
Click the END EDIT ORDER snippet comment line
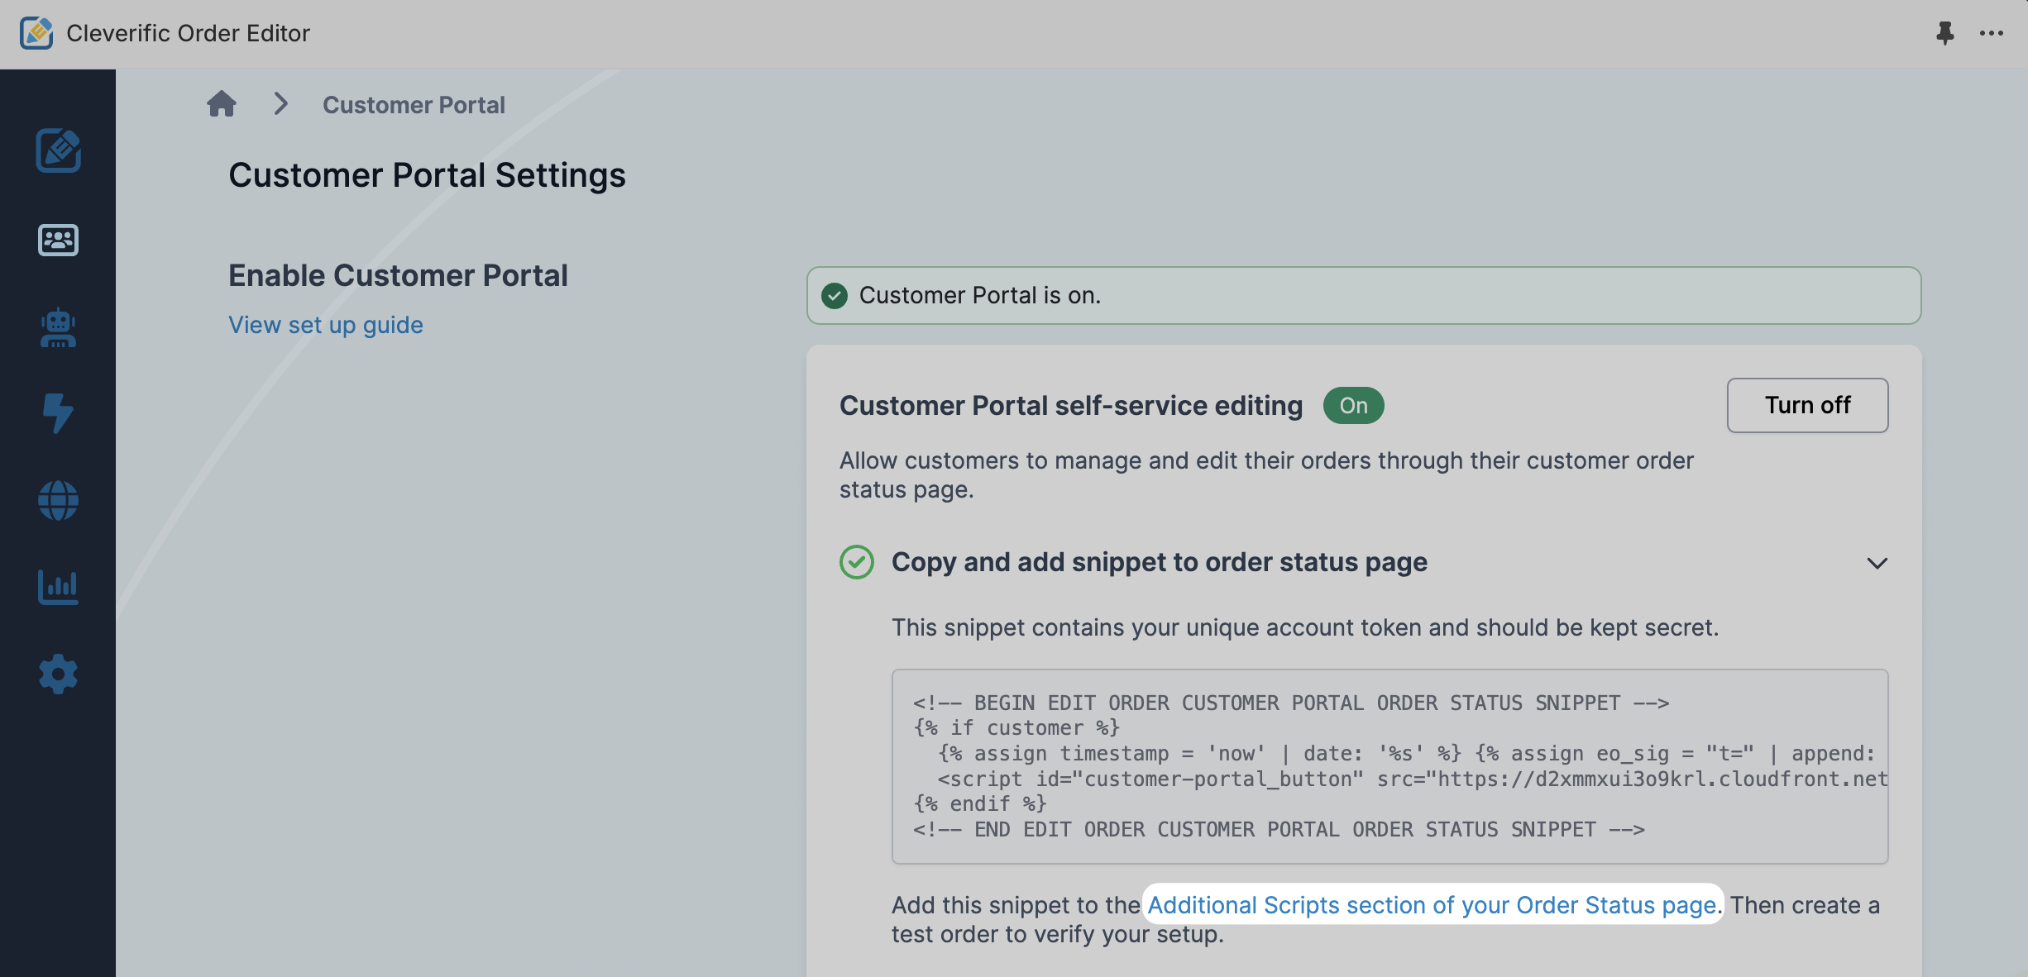pyautogui.click(x=1279, y=830)
